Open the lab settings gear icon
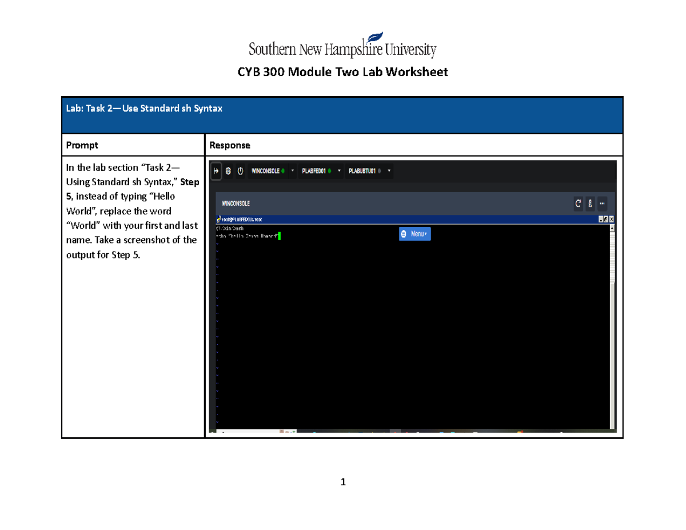Image resolution: width=686 pixels, height=530 pixels. pos(228,171)
